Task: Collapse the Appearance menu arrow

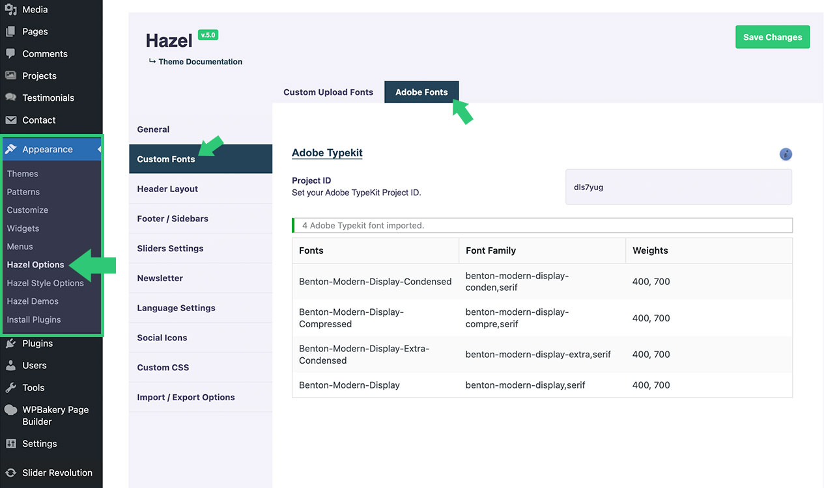Action: (99, 150)
